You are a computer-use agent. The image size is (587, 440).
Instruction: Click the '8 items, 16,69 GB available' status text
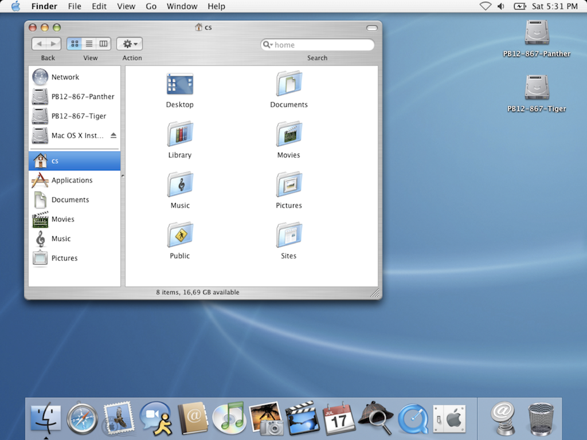click(x=198, y=292)
